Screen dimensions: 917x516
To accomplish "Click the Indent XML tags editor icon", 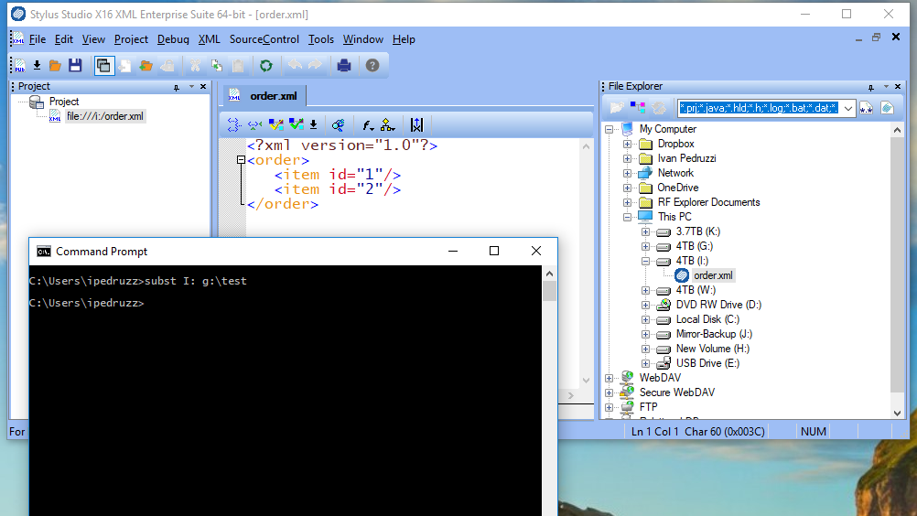I will (x=234, y=125).
